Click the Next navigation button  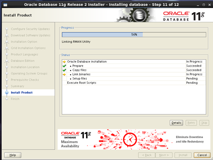[164, 155]
